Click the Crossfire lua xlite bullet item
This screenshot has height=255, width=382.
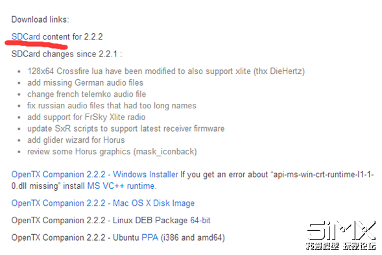(166, 71)
